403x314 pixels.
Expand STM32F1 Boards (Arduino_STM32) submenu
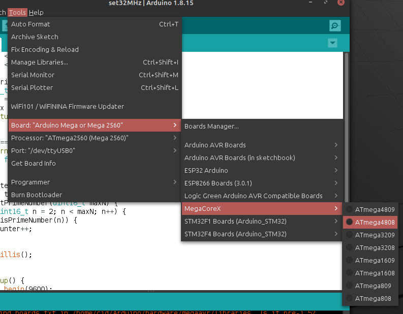click(262, 221)
